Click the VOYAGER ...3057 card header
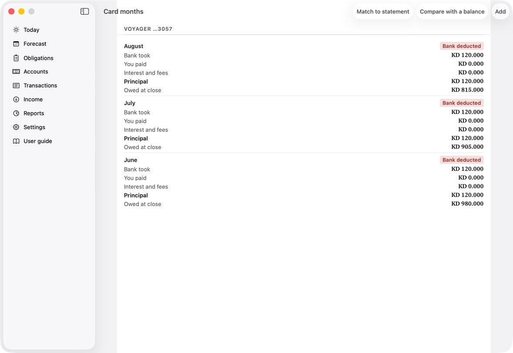The image size is (513, 353). coord(148,29)
